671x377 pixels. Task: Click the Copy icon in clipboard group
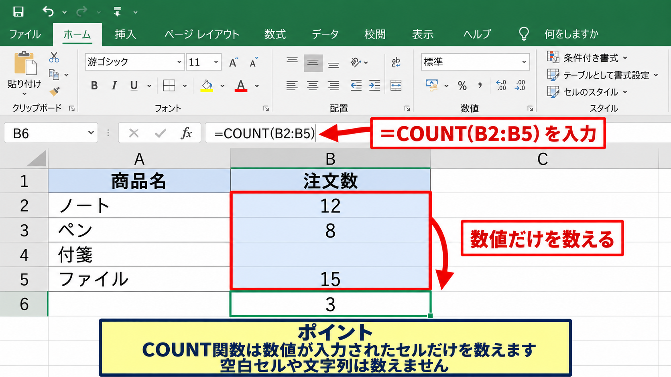54,75
